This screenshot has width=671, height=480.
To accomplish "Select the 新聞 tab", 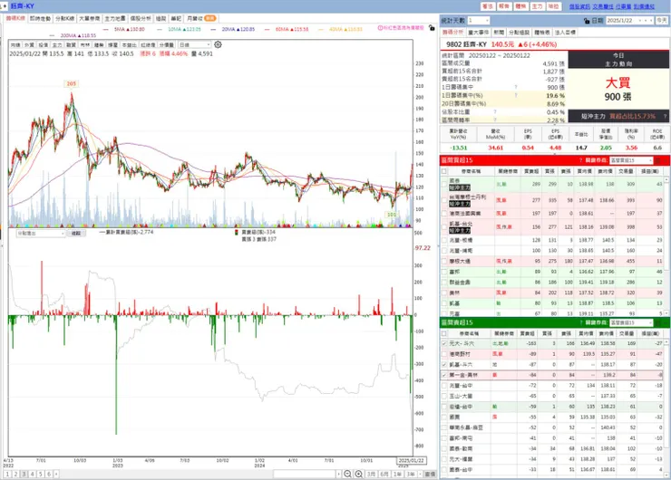I will coord(499,33).
